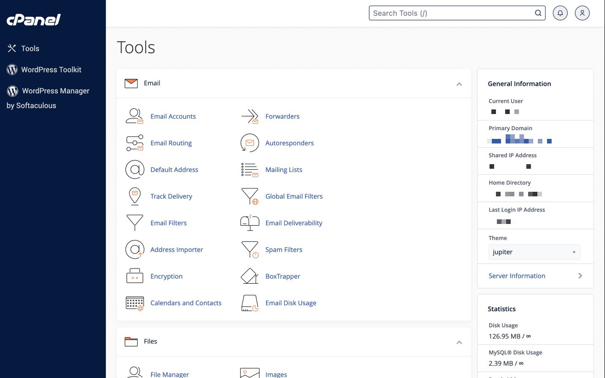The width and height of the screenshot is (605, 378).
Task: Click the Primary Domain label
Action: (510, 128)
